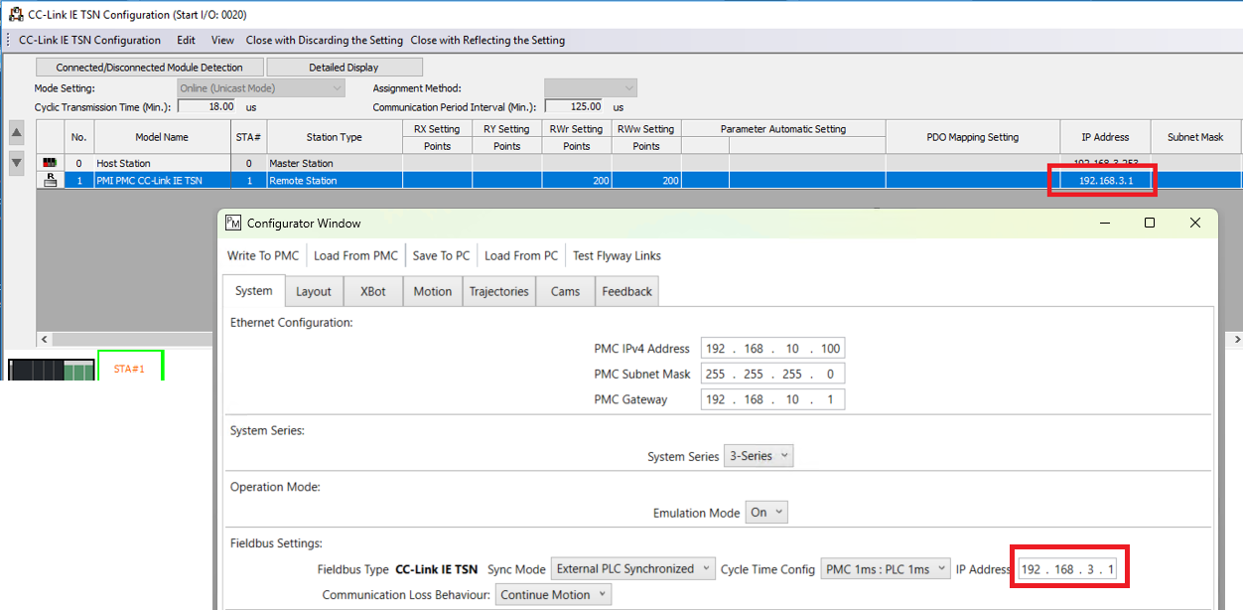
Task: Select the remote station module icon in row 1
Action: pos(50,180)
